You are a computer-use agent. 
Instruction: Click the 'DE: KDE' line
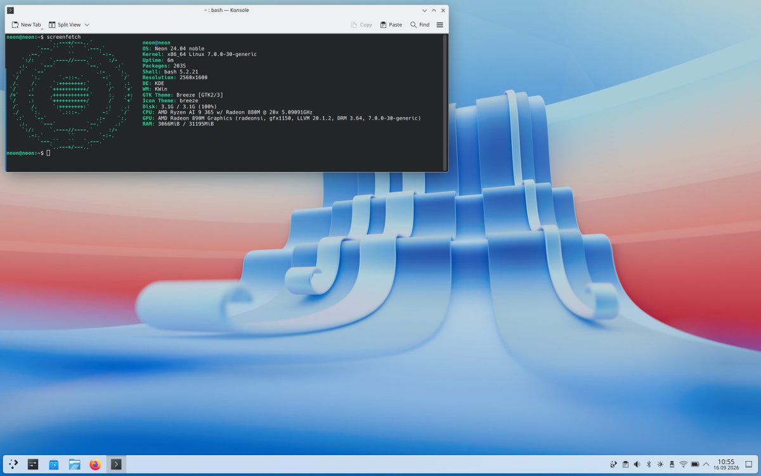[x=153, y=83]
